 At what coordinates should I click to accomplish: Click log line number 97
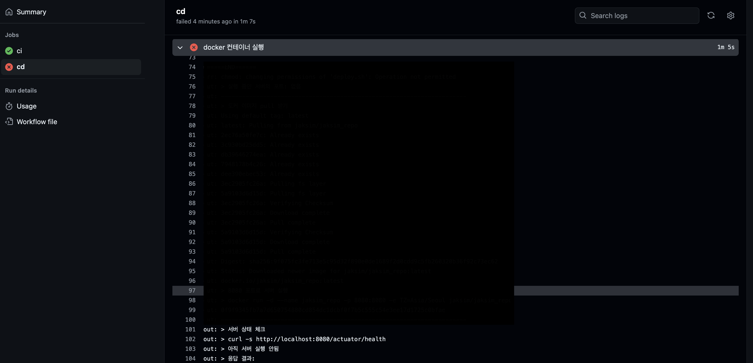(192, 290)
